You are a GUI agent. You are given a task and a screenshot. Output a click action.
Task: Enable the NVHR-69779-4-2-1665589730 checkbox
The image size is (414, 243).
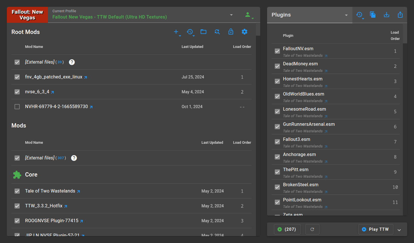pos(17,107)
